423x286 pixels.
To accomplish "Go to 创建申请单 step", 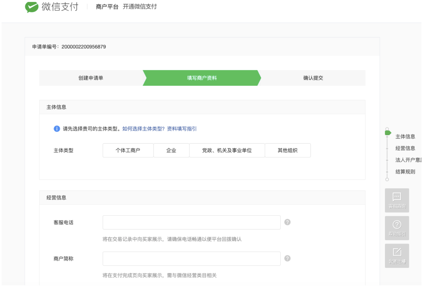I will pyautogui.click(x=91, y=78).
